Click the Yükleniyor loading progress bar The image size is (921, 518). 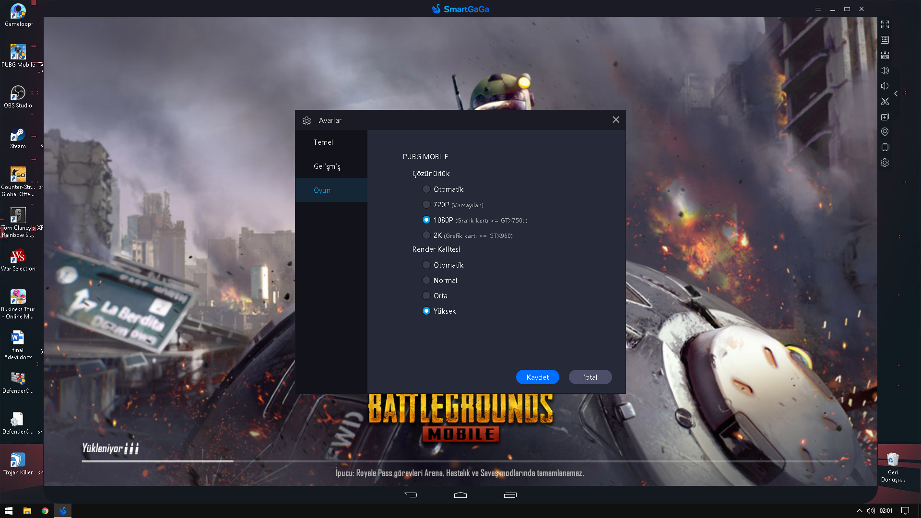(x=460, y=461)
